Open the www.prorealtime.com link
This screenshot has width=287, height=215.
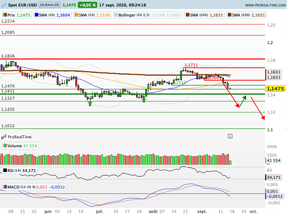click(265, 5)
